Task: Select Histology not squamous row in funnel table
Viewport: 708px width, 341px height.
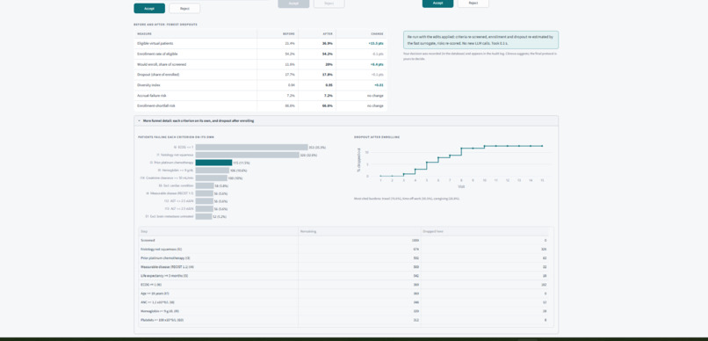Action: pos(344,249)
